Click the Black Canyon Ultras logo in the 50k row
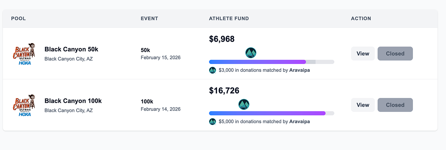Image resolution: width=446 pixels, height=150 pixels. pyautogui.click(x=24, y=54)
